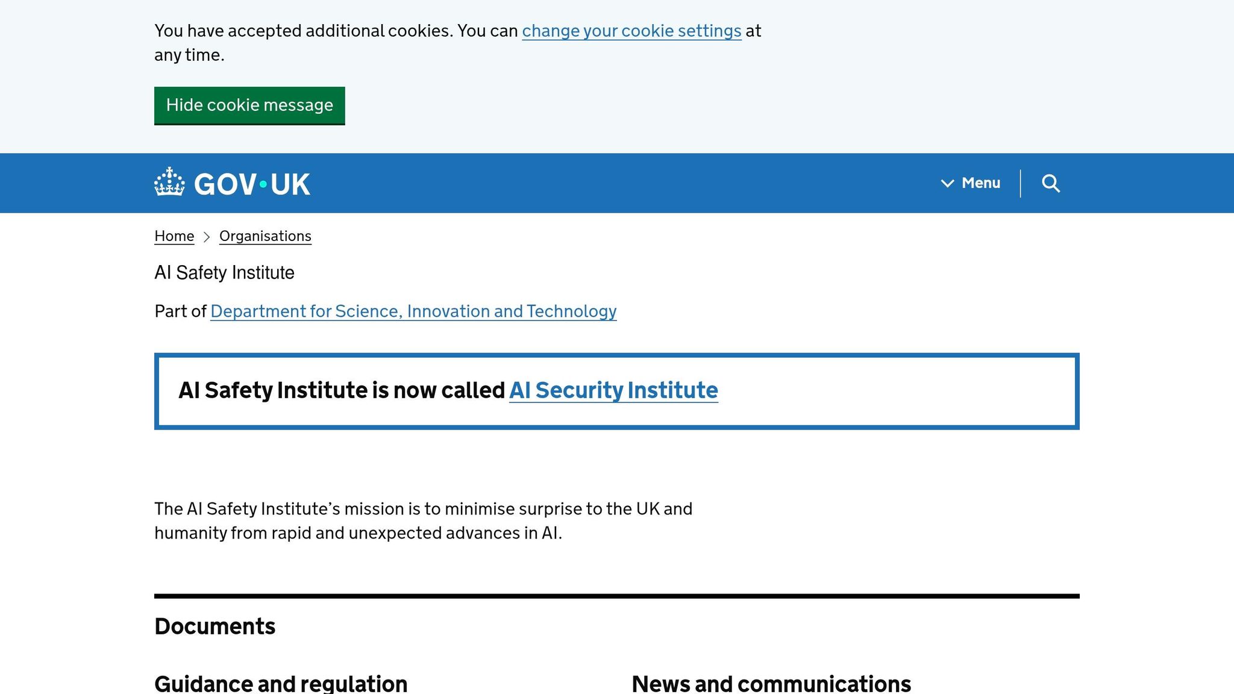Follow the AI Security Institute link
The width and height of the screenshot is (1234, 694).
(x=613, y=390)
